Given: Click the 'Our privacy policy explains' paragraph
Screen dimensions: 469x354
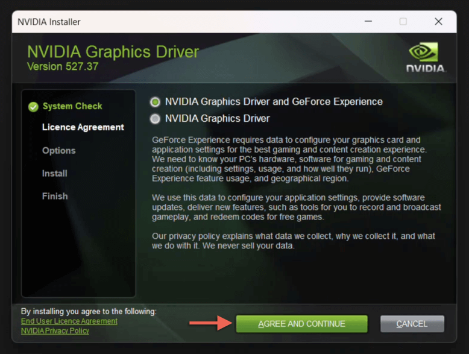Looking at the screenshot, I should tap(294, 241).
